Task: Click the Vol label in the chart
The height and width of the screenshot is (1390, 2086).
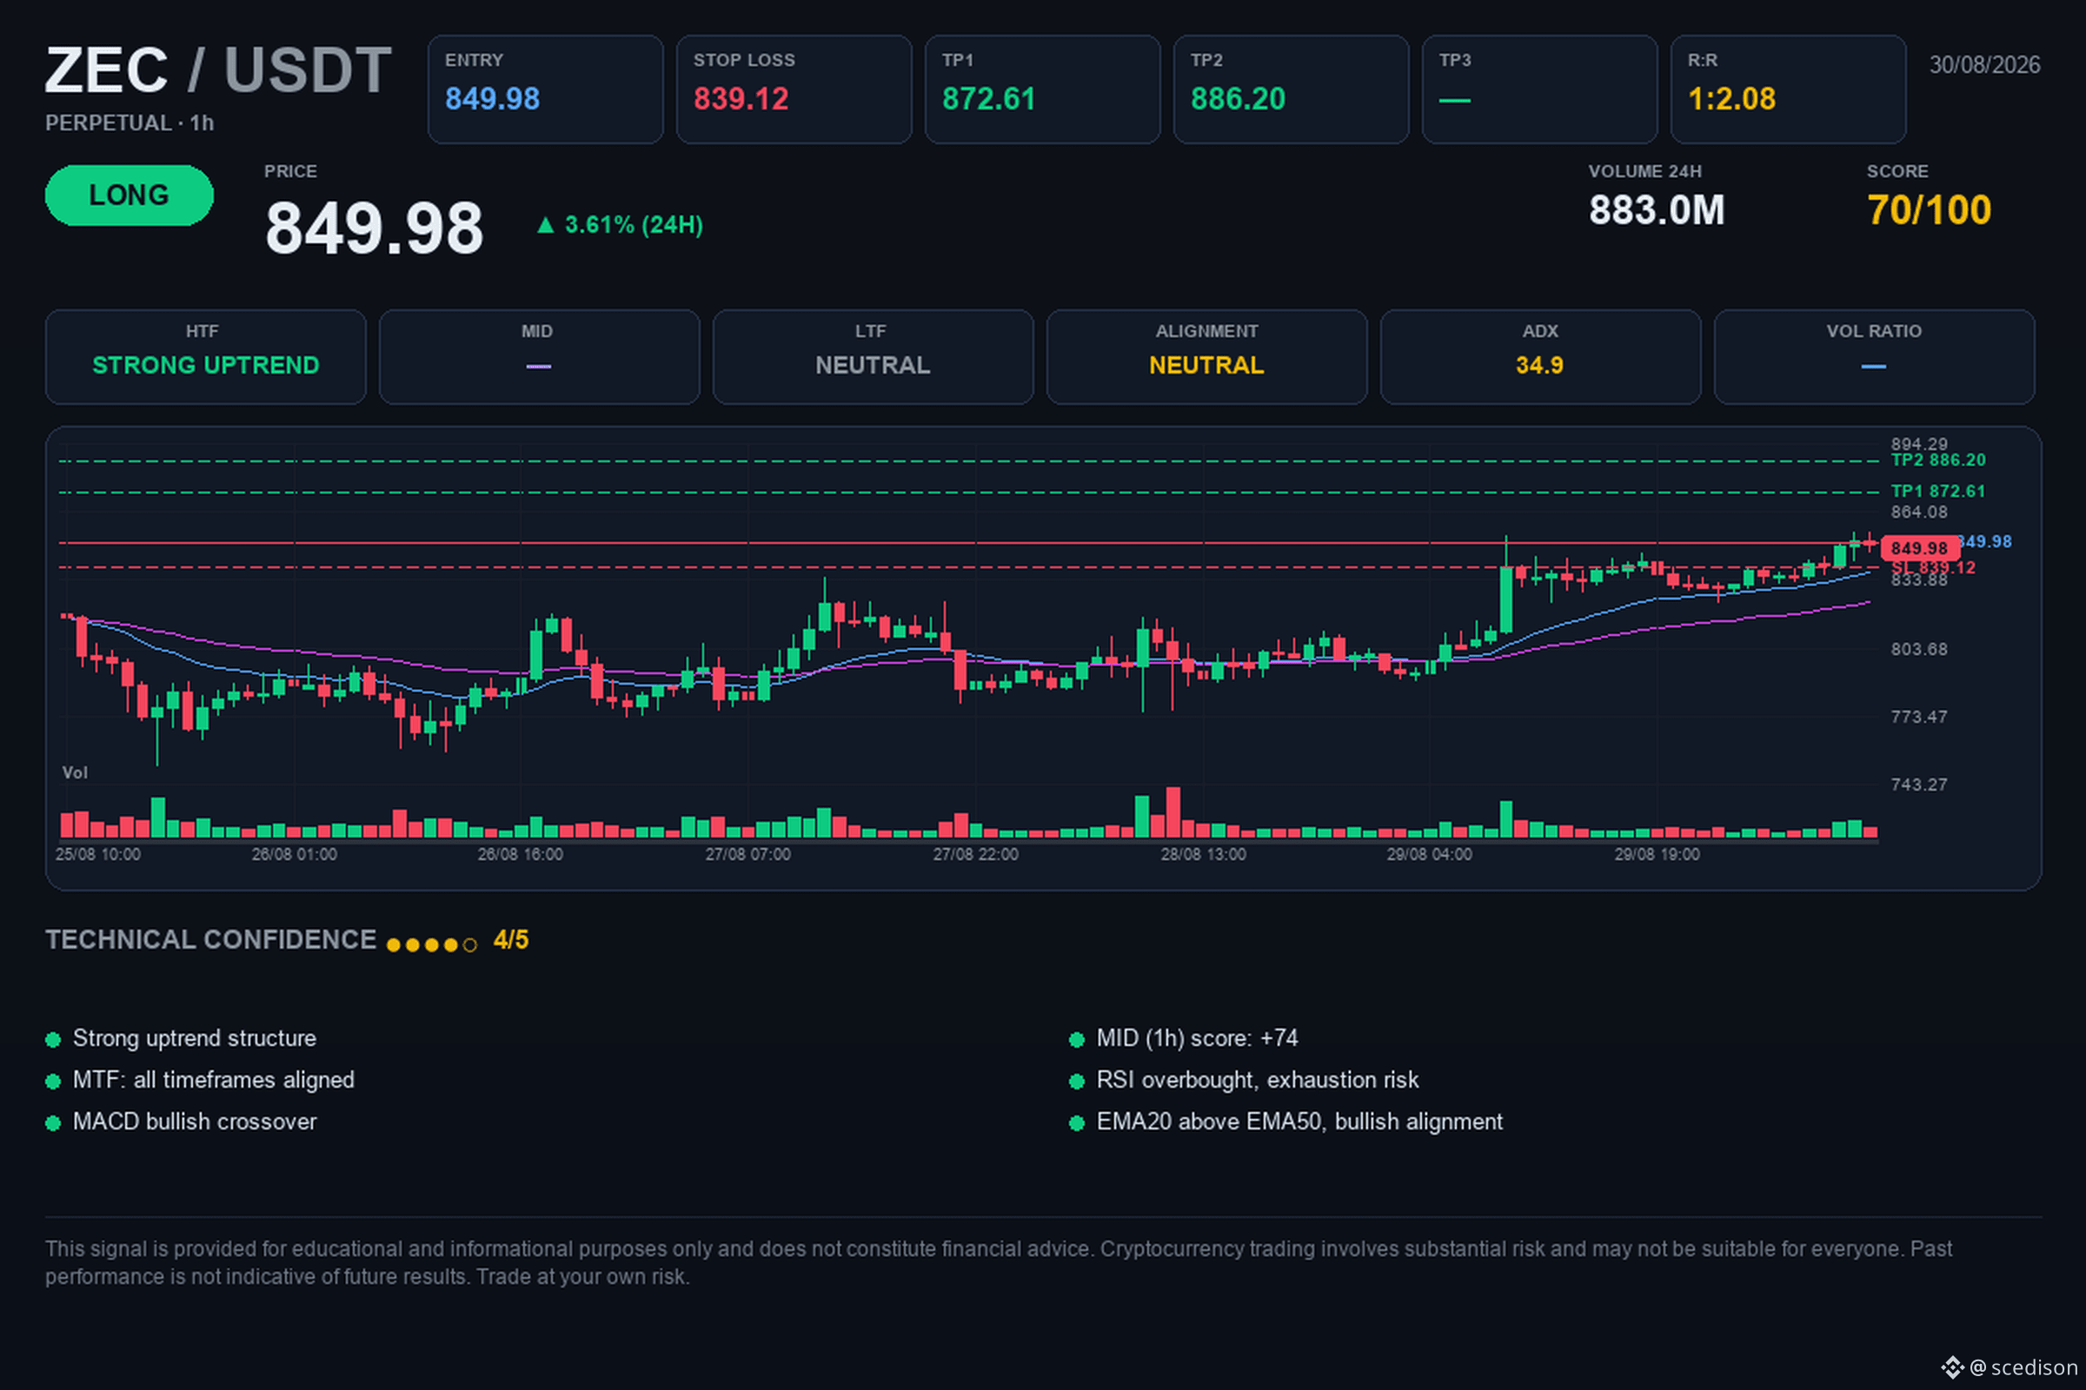Action: click(x=75, y=773)
